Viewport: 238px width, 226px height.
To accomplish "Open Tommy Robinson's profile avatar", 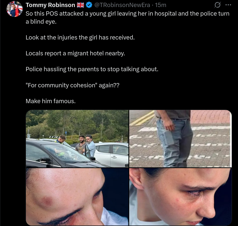I will tap(15, 9).
